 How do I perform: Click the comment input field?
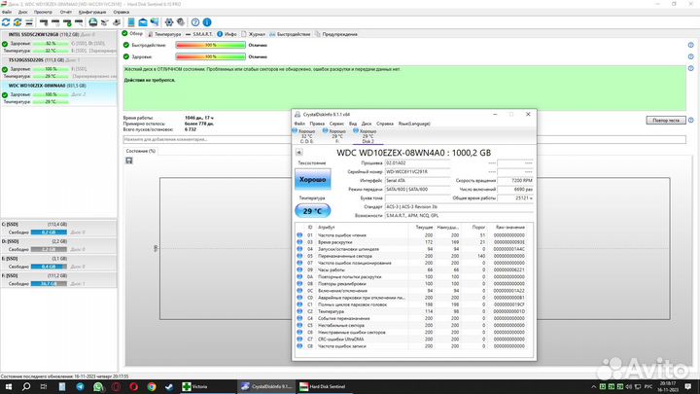pos(207,139)
